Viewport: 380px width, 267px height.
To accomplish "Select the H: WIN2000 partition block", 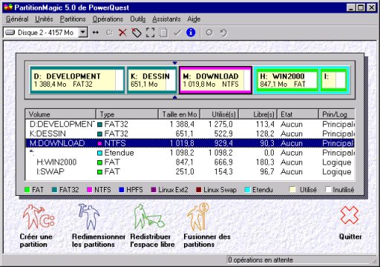I will click(286, 80).
